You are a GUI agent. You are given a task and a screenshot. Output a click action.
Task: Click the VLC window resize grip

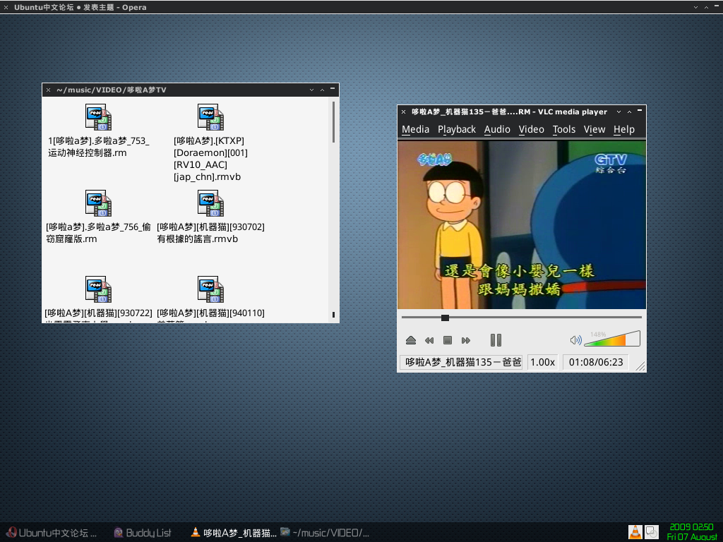coord(640,366)
